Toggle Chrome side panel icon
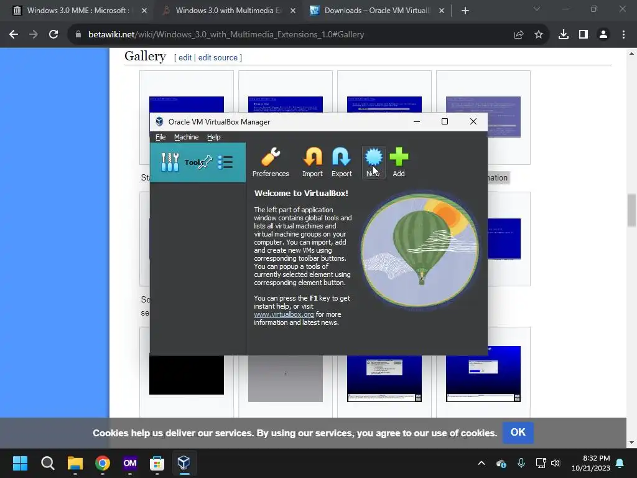The width and height of the screenshot is (637, 478). pos(584,35)
